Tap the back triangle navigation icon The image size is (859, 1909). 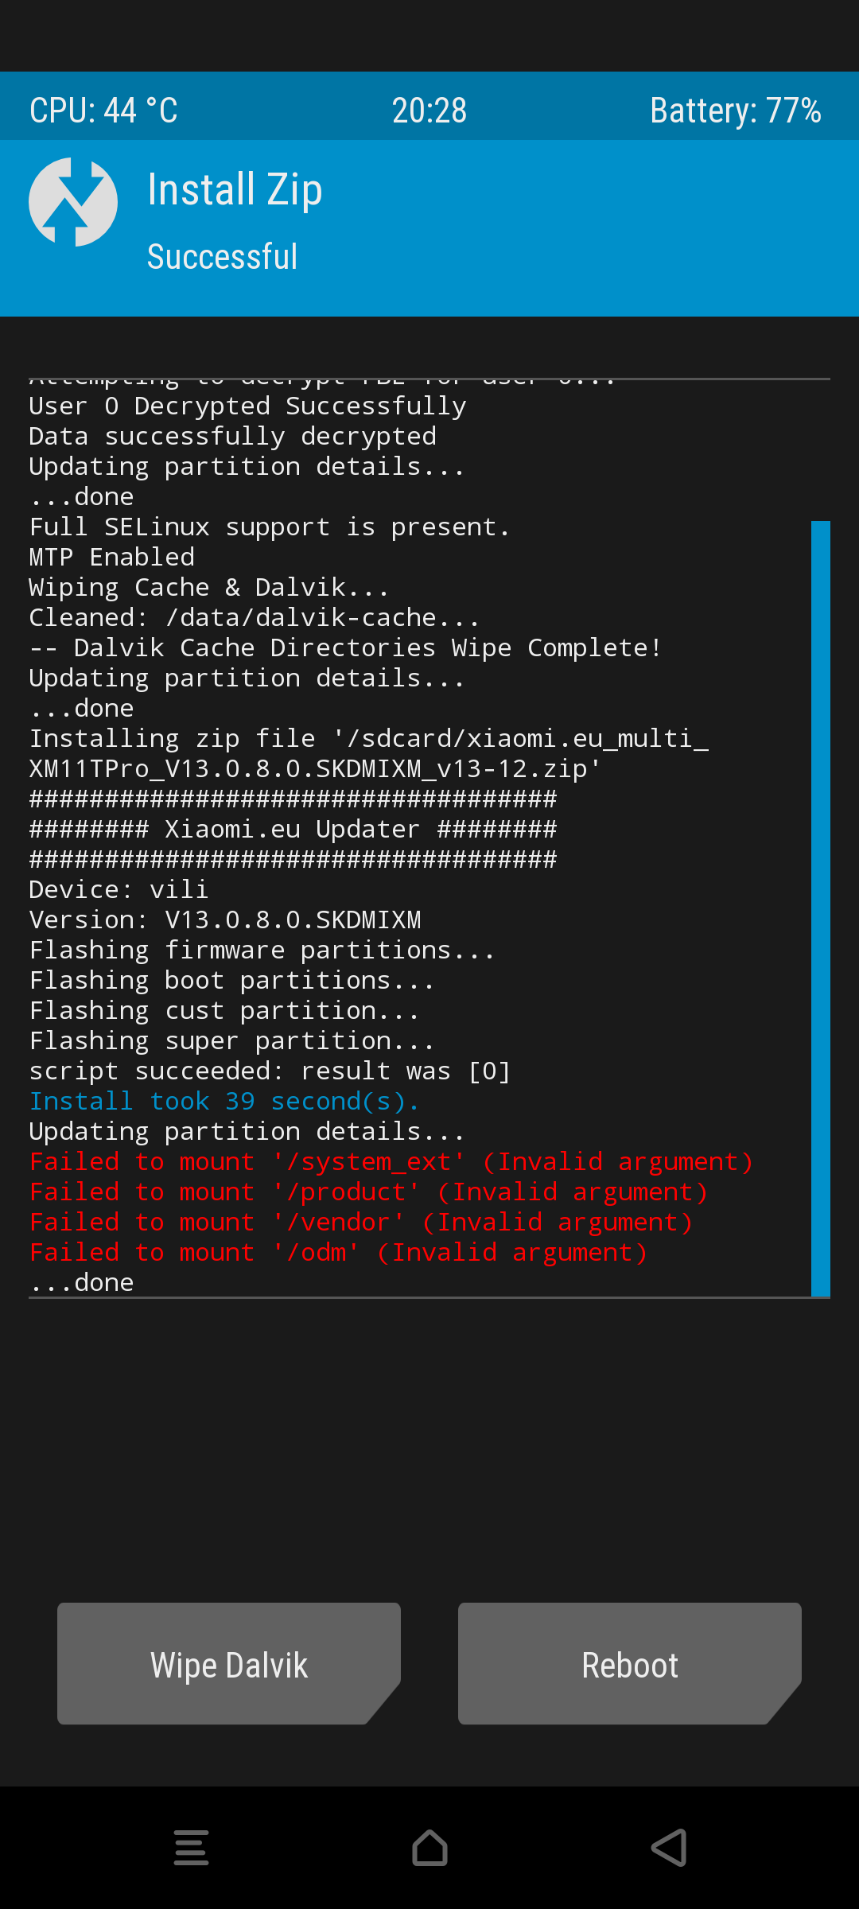tap(669, 1848)
